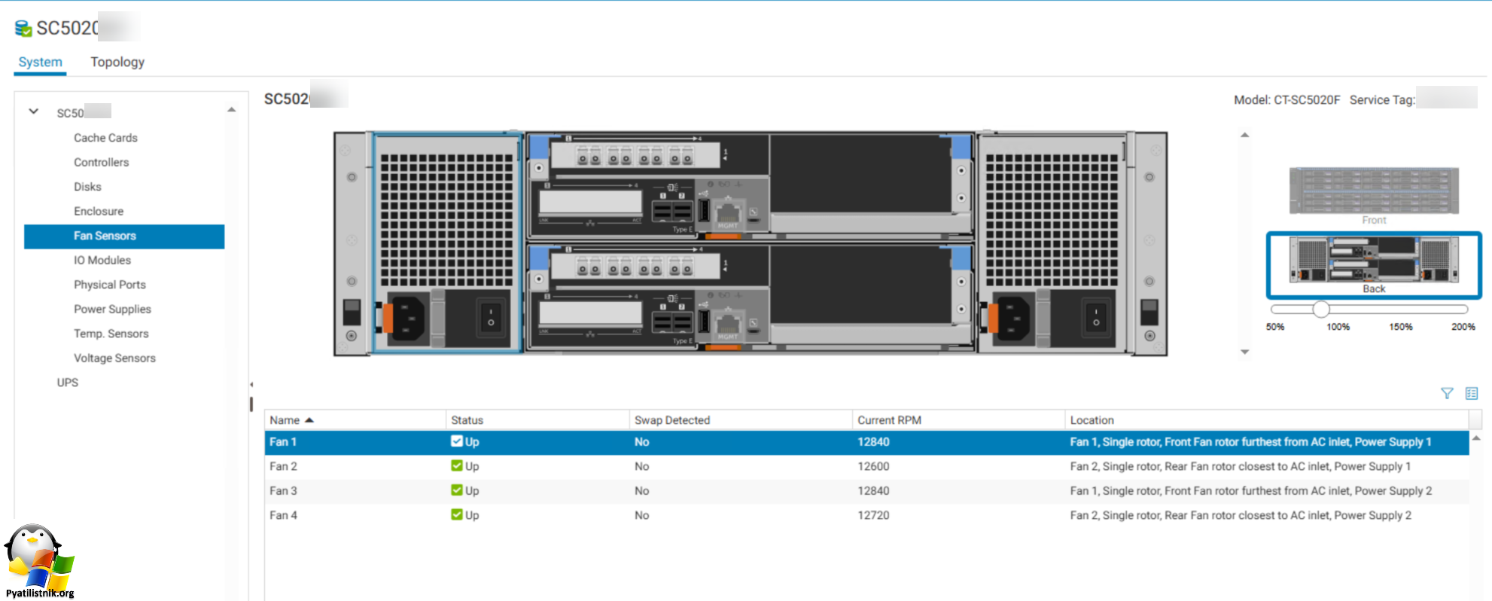This screenshot has width=1492, height=601.
Task: Click the tree pane scroll-up arrow
Action: click(232, 110)
